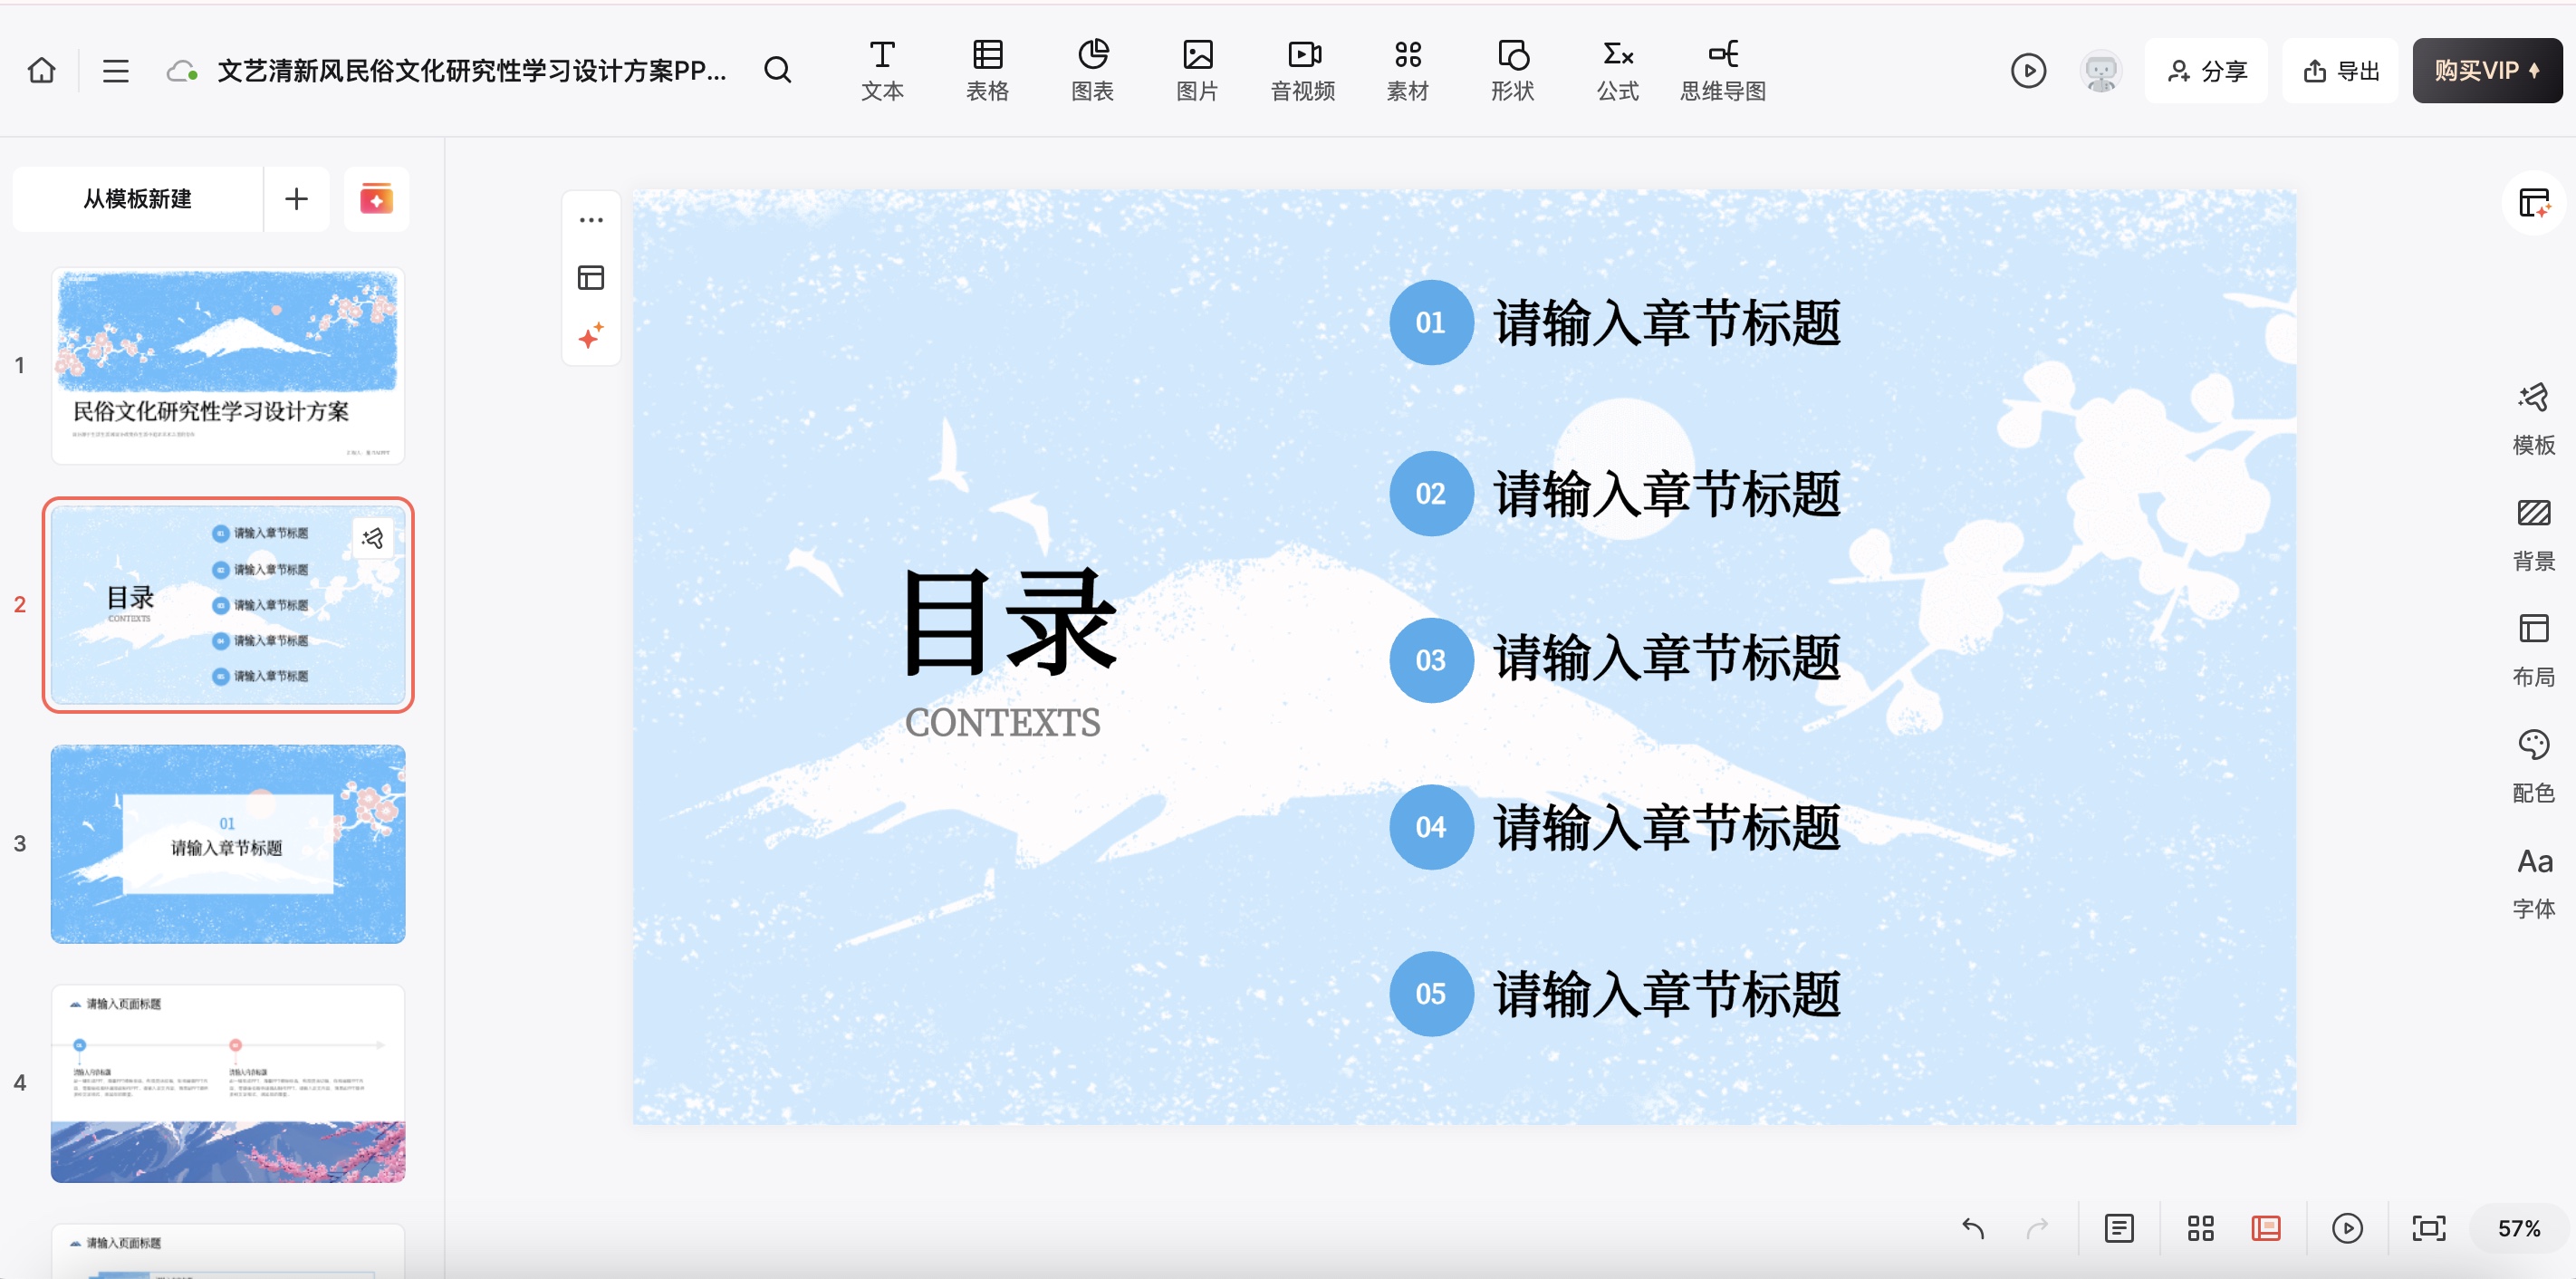Select slide 4 thumbnail
2576x1279 pixels.
coord(228,1083)
